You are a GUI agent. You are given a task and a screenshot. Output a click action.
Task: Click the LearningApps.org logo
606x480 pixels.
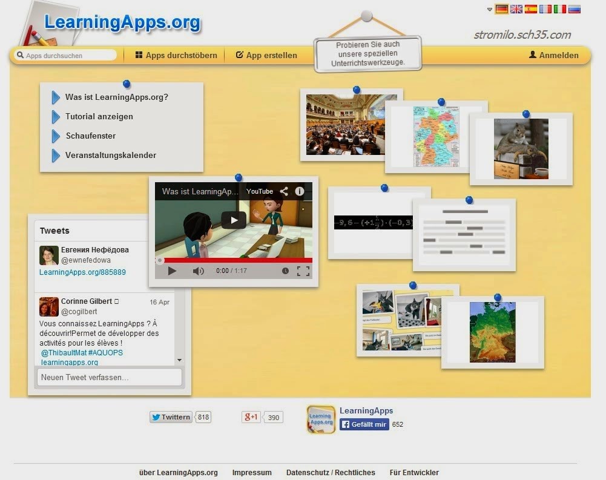122,22
